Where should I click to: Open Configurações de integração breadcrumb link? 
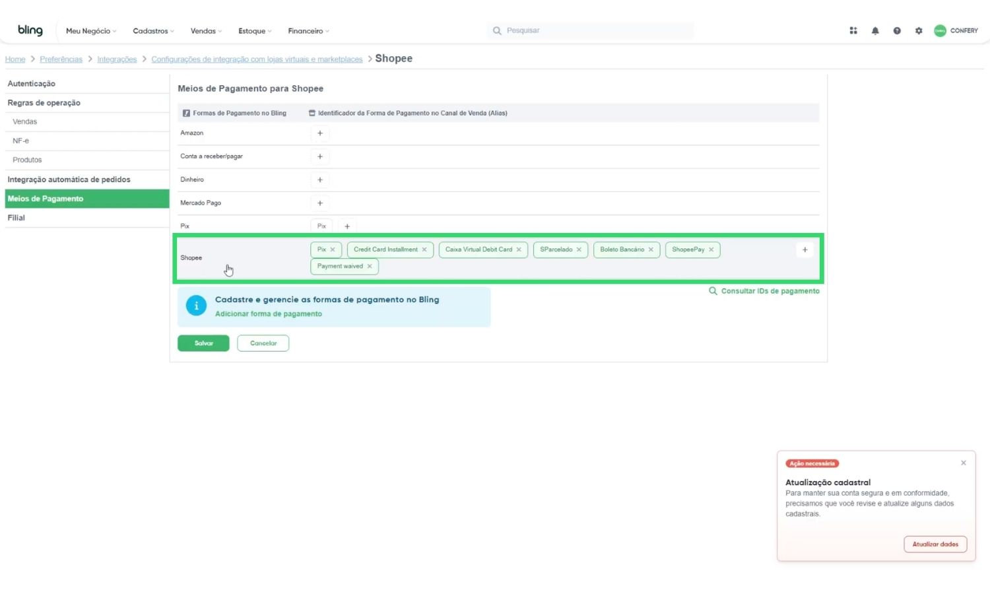pyautogui.click(x=257, y=59)
